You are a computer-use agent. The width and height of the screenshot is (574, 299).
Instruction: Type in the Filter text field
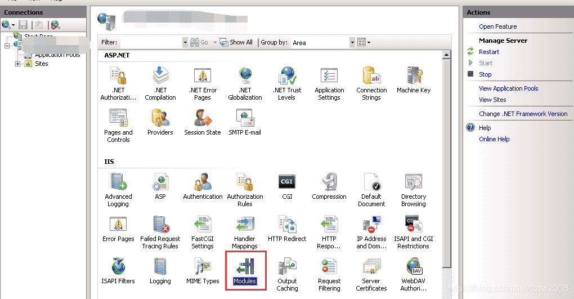coord(151,43)
